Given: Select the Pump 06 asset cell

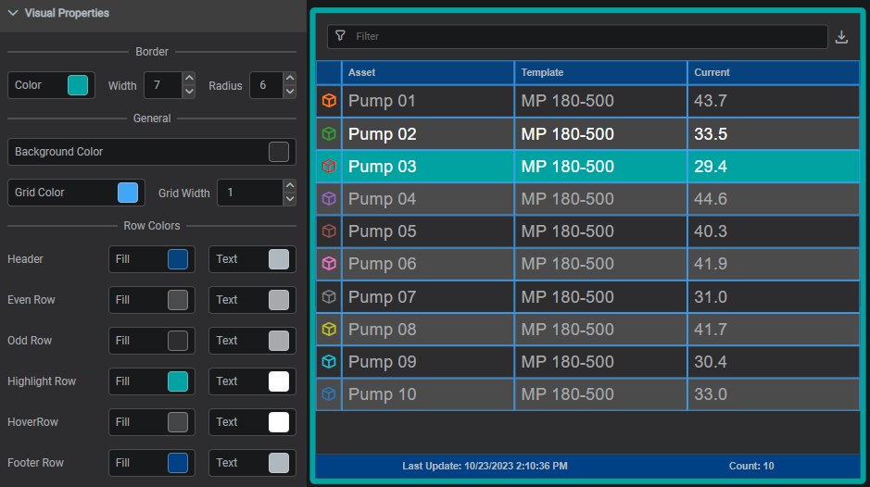Looking at the screenshot, I should (428, 264).
